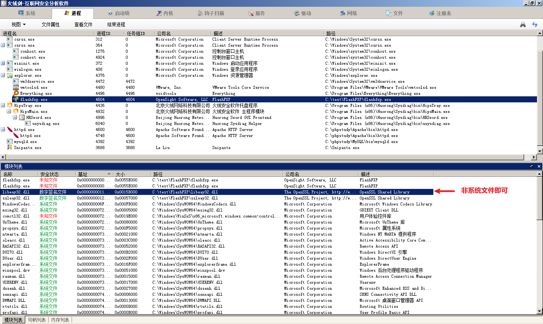Click the process list horizontal scrollbar right arrow

pos(534,157)
